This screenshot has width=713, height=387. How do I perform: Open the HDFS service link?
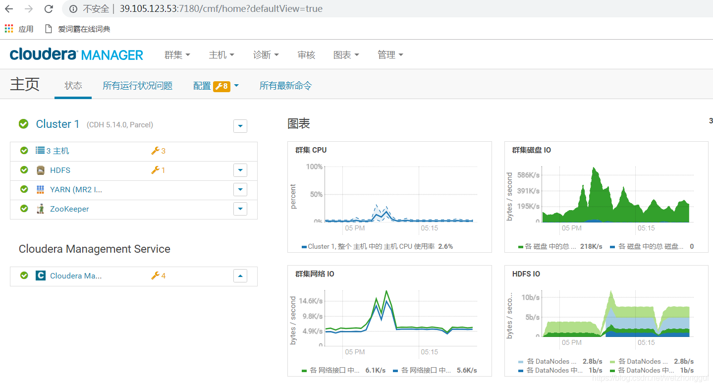60,170
